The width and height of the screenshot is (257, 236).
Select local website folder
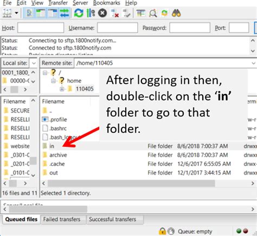(17, 146)
